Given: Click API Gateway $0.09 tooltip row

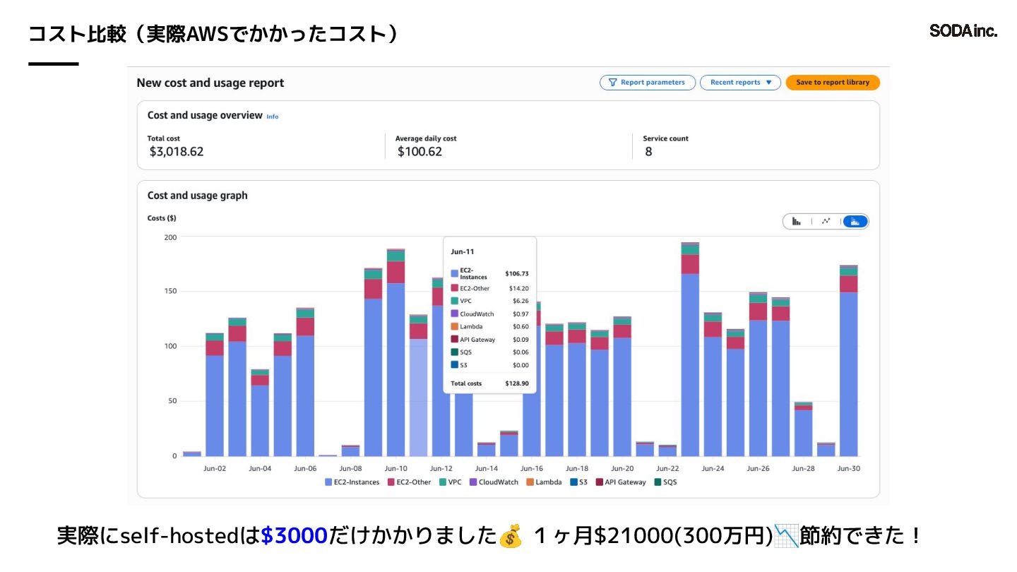Looking at the screenshot, I should [x=489, y=339].
